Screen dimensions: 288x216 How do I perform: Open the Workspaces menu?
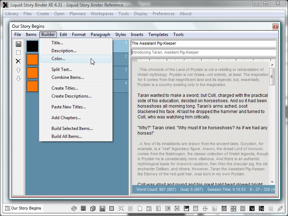[x=102, y=14]
